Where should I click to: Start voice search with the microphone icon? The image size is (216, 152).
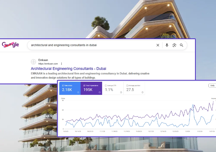point(167,45)
